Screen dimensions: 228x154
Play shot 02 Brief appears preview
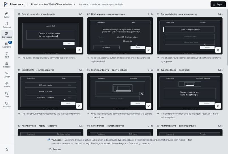149,50
